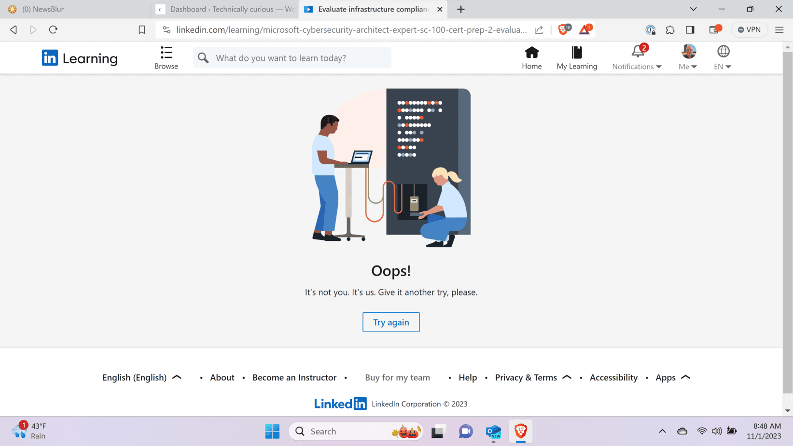
Task: Open Brave Shields lion icon
Action: point(564,29)
